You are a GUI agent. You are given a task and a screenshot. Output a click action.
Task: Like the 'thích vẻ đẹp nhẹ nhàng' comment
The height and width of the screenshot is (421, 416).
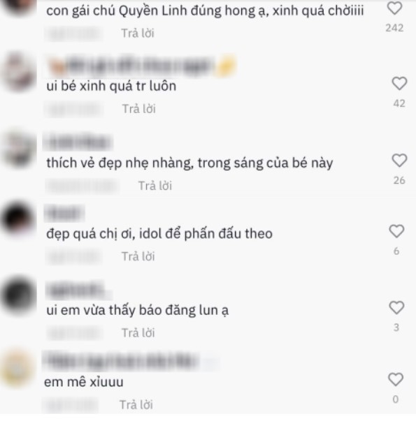point(399,161)
